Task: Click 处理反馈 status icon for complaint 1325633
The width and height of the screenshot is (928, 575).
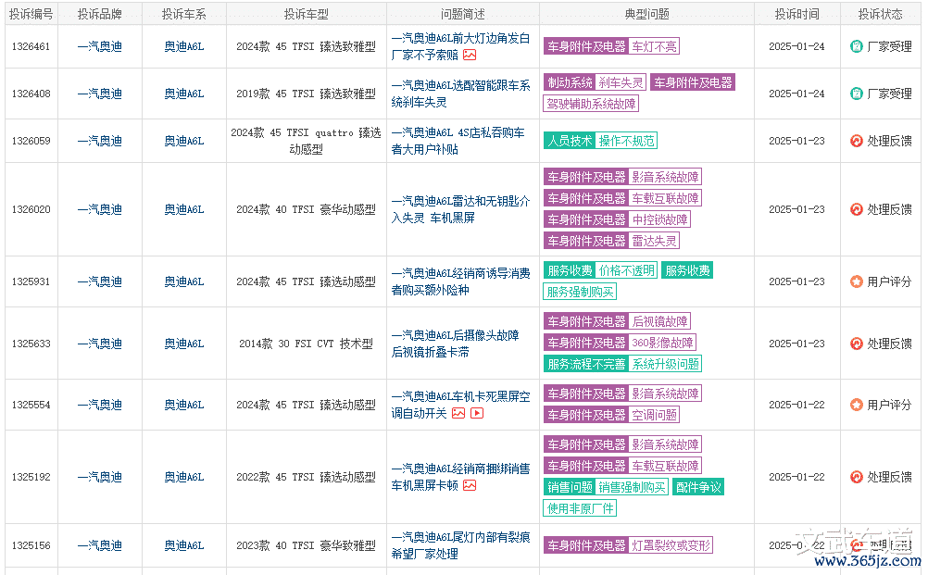Action: (x=856, y=344)
